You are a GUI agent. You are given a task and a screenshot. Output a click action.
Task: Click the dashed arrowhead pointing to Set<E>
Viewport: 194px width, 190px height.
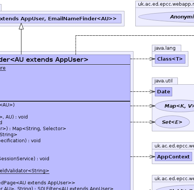[x=152, y=122]
